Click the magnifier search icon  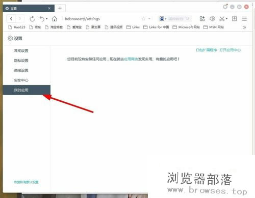(188, 18)
